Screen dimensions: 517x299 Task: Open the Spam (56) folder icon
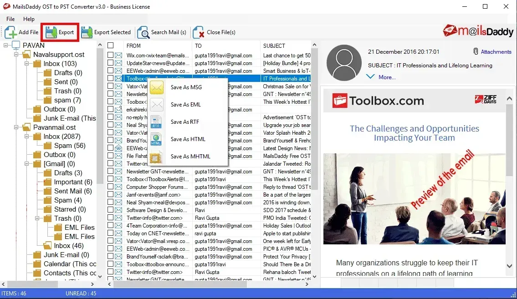pyautogui.click(x=47, y=146)
